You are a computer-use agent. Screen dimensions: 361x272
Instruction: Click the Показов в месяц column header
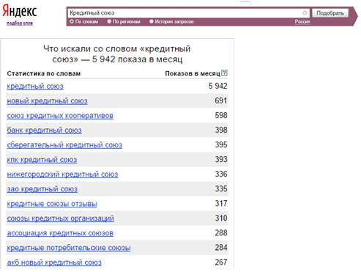(x=193, y=73)
